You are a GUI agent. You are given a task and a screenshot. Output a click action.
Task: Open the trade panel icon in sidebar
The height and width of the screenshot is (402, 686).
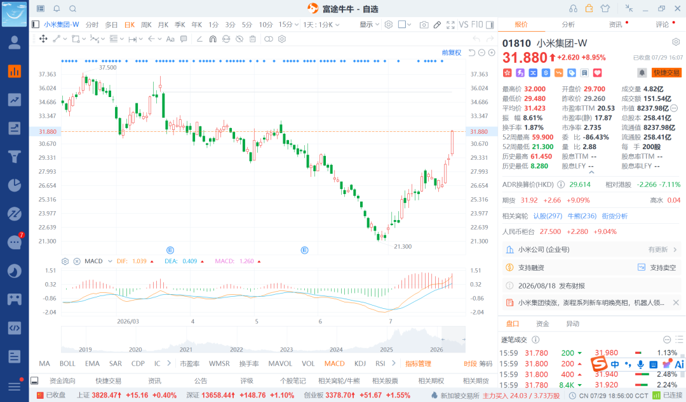[x=15, y=128]
